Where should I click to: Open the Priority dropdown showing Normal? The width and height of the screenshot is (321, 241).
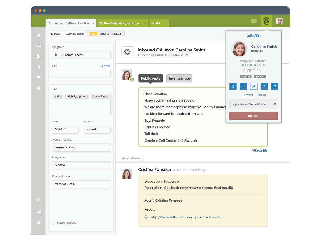pos(97,130)
